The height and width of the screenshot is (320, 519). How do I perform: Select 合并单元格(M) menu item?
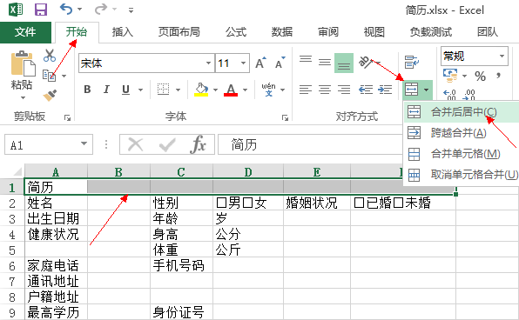pos(462,154)
